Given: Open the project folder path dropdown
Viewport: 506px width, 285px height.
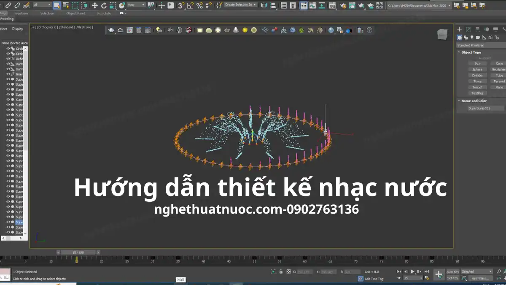Looking at the screenshot, I should [419, 5].
